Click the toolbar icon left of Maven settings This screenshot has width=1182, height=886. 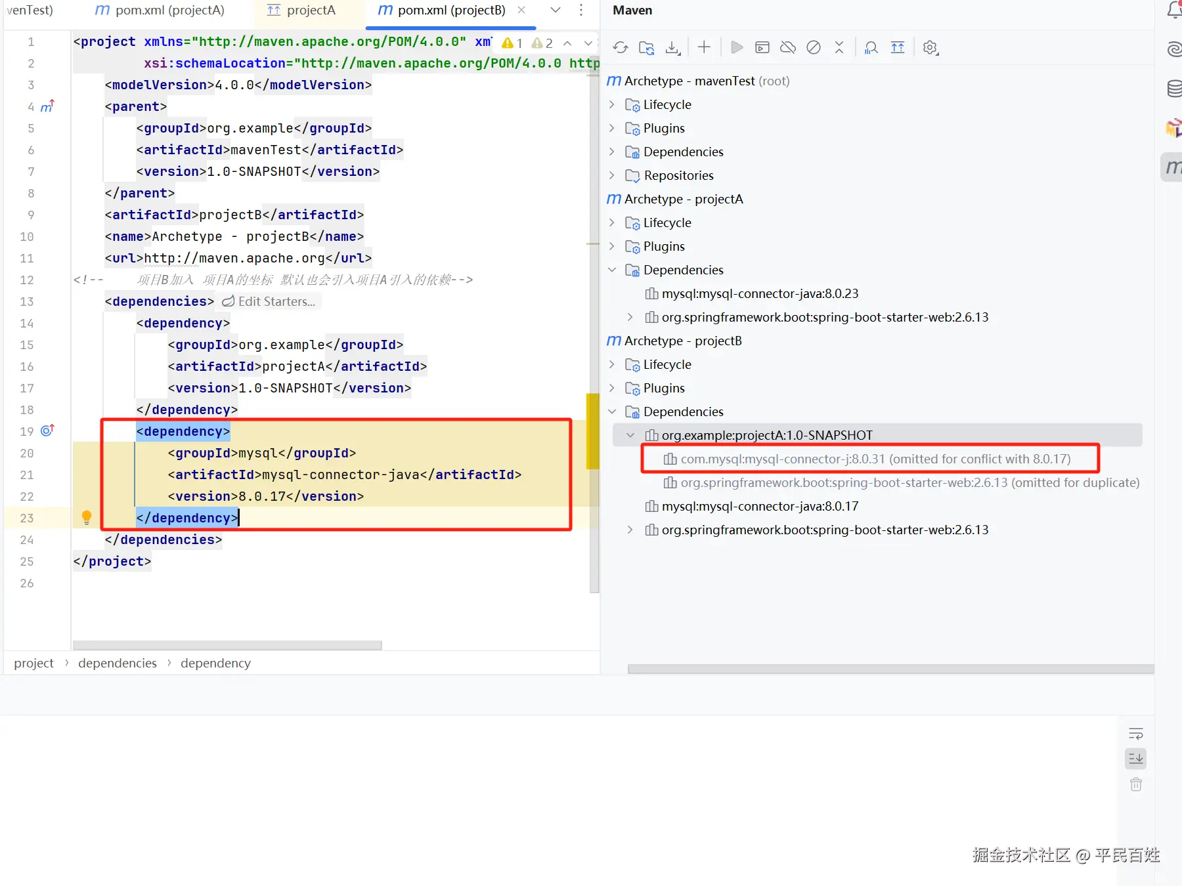(898, 47)
